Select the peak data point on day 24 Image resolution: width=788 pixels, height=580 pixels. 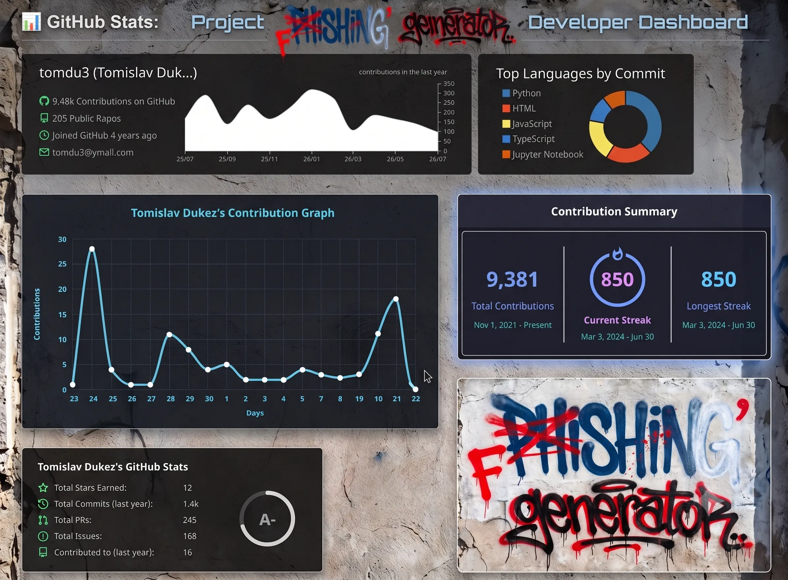[92, 249]
